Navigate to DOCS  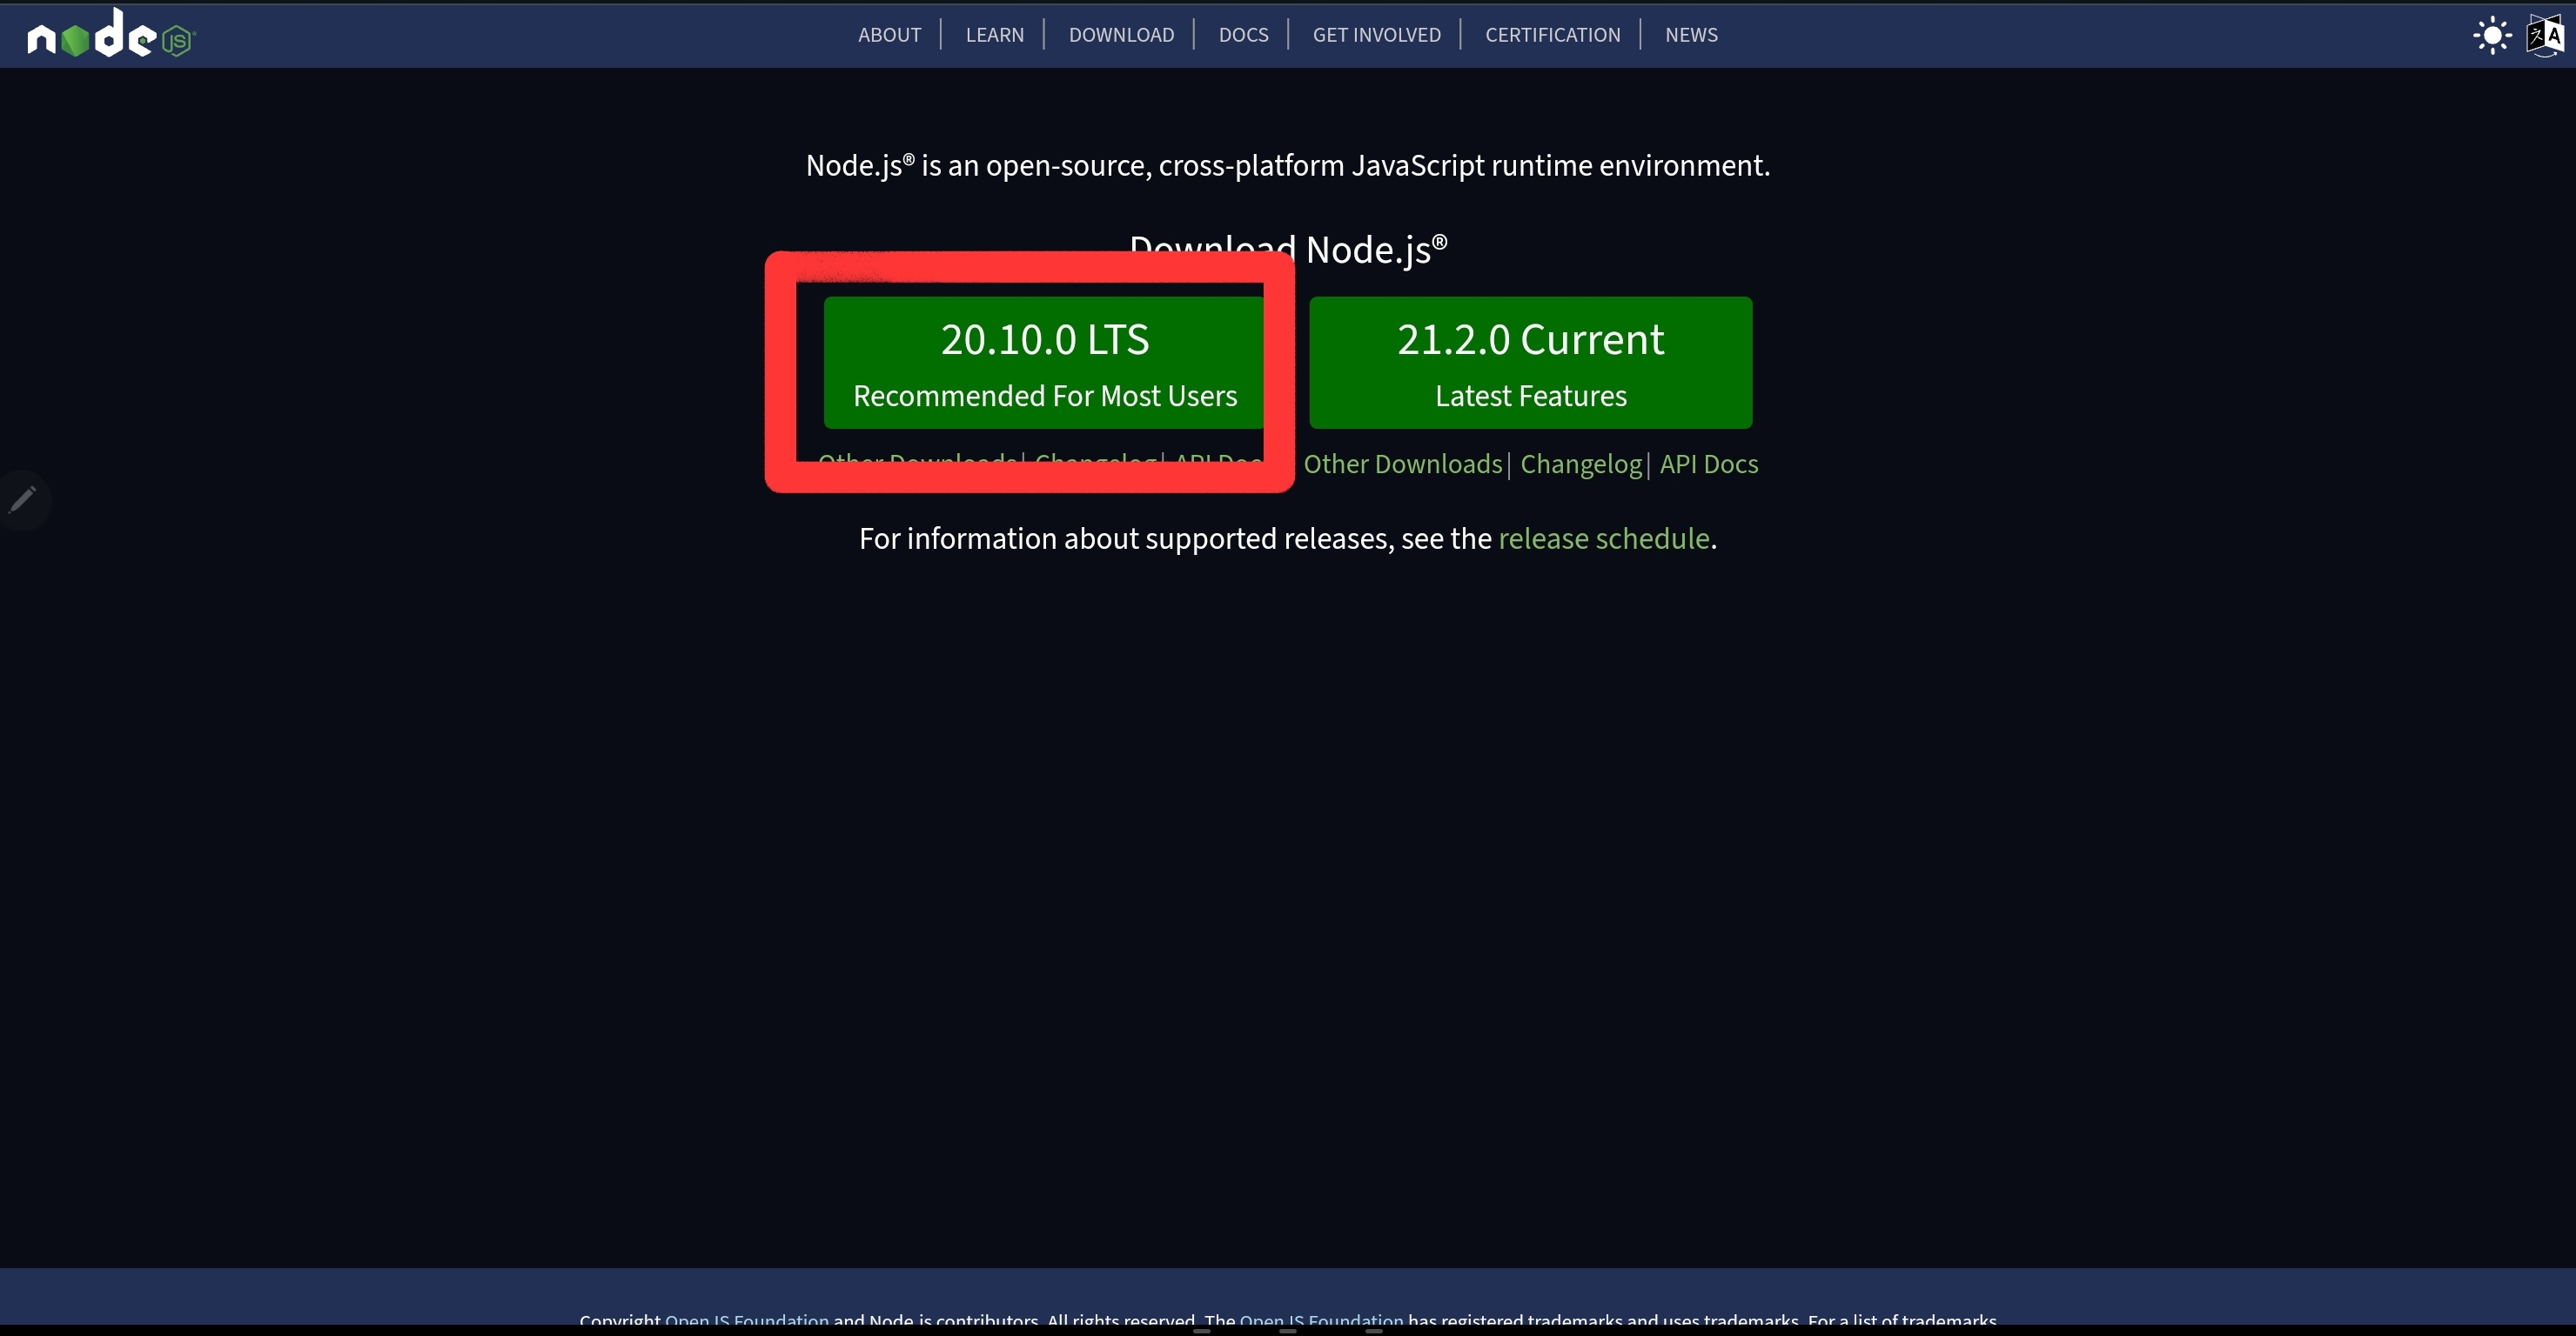(x=1243, y=35)
